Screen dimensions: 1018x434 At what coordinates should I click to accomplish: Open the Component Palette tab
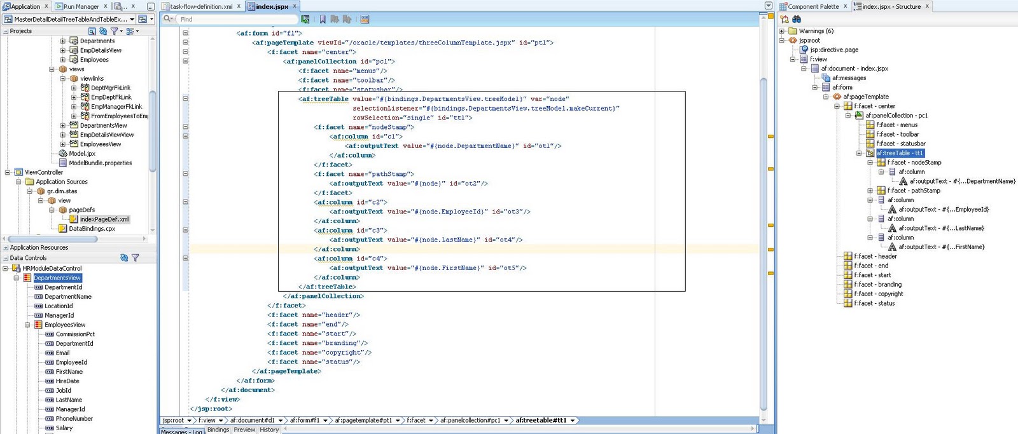point(813,6)
